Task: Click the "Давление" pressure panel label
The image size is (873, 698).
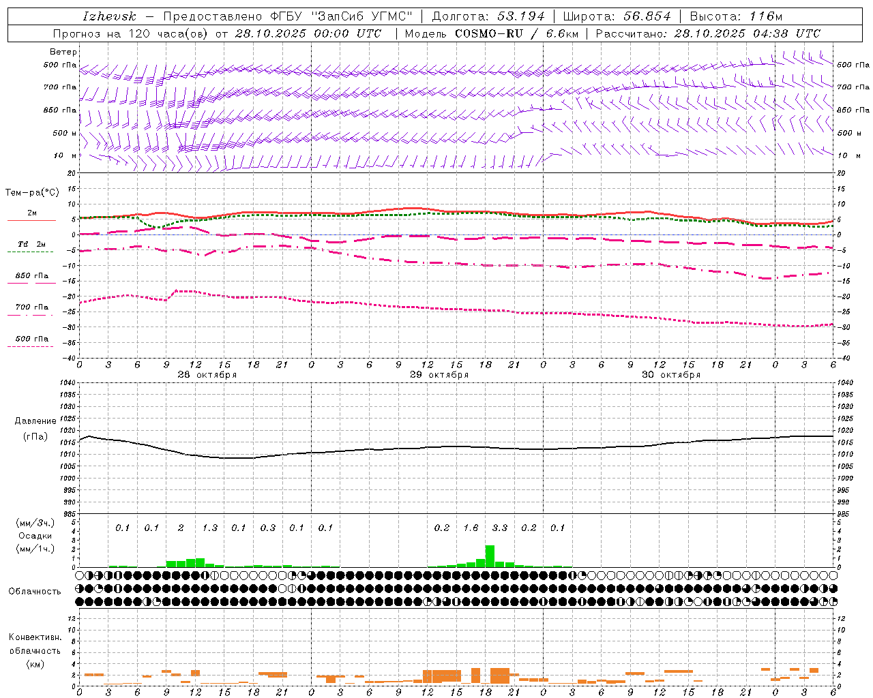Action: tap(35, 421)
